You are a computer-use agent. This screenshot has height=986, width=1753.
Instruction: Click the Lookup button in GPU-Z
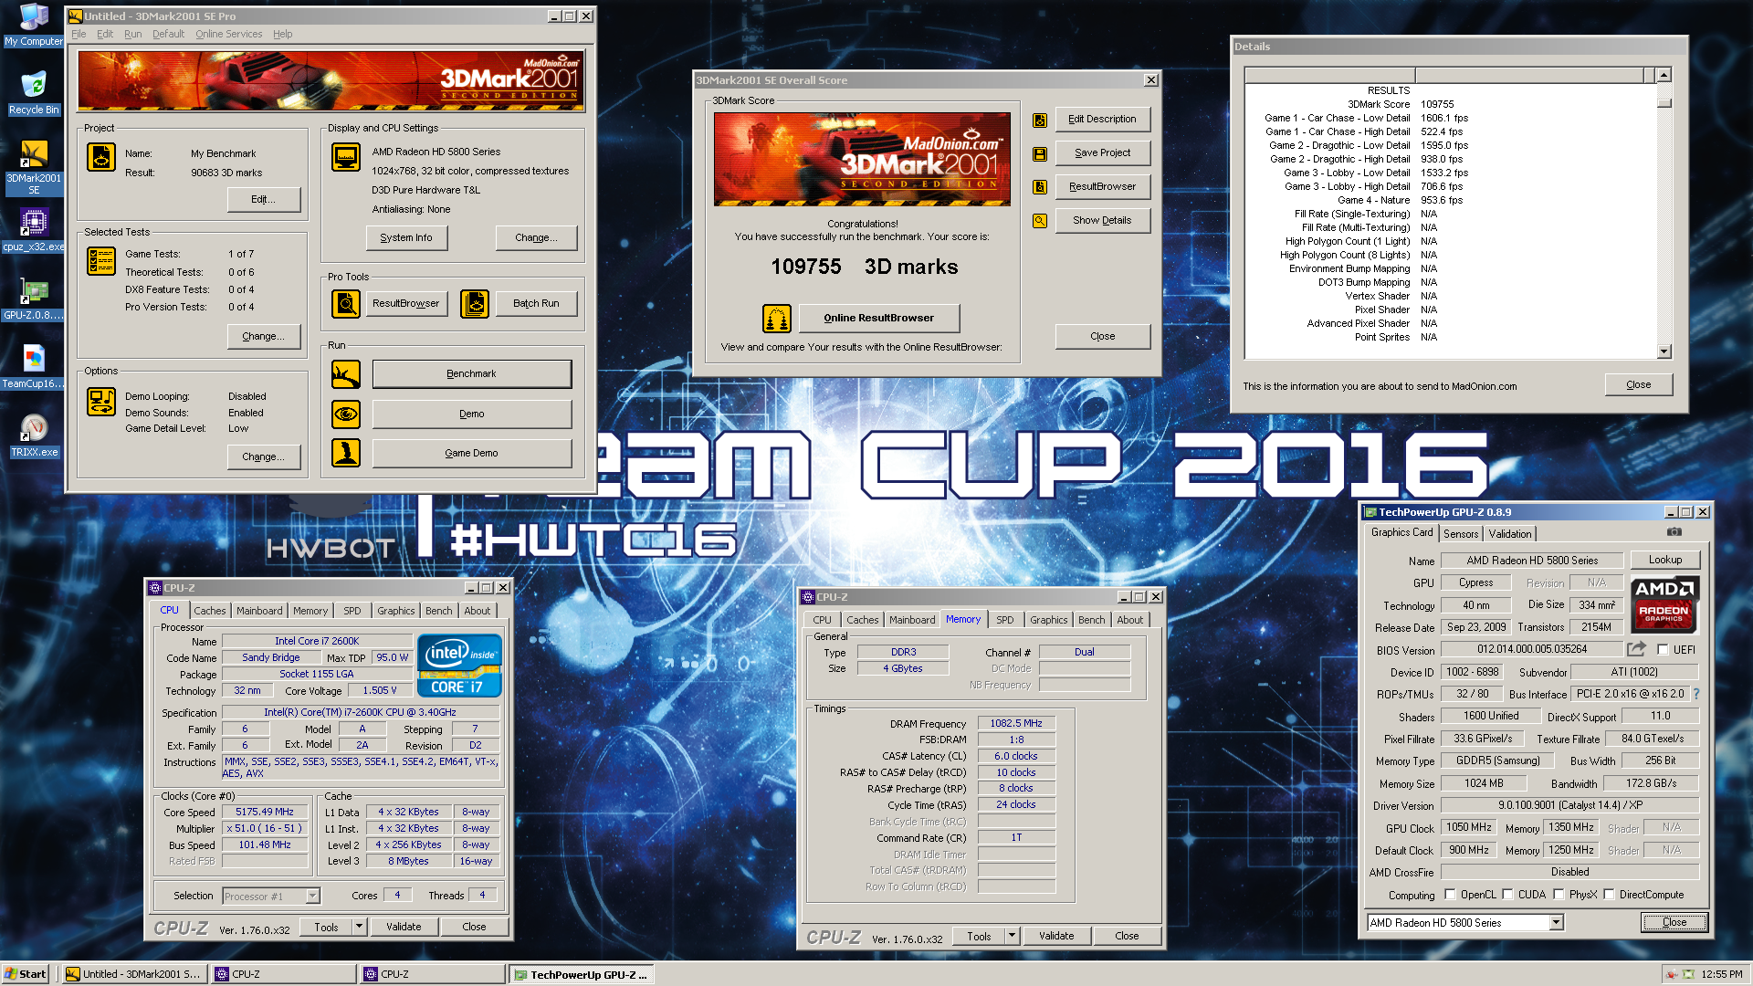[1665, 560]
